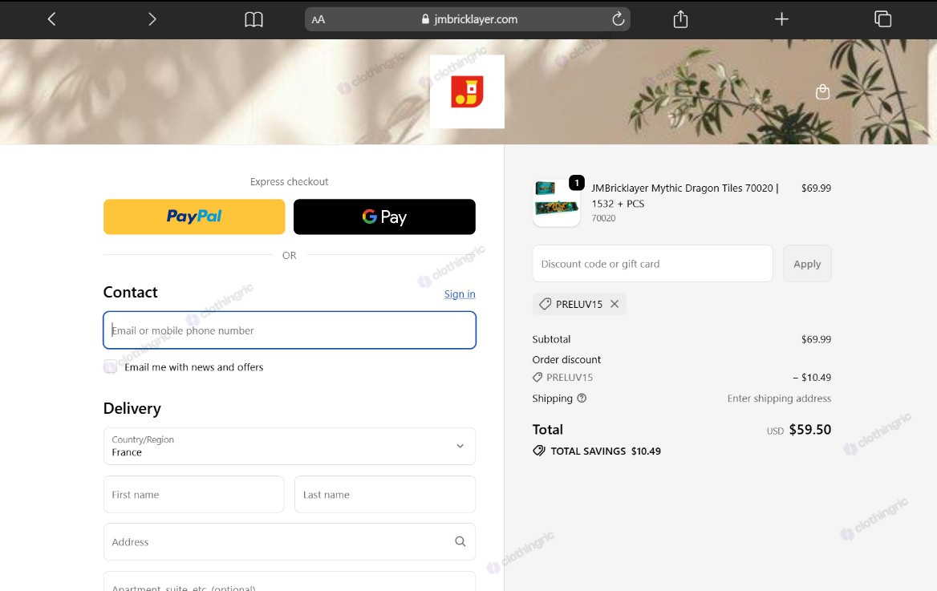Click the Enter shipping address text
This screenshot has width=937, height=591.
tap(779, 399)
